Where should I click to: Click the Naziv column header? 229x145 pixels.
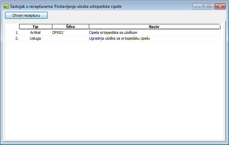pyautogui.click(x=154, y=27)
